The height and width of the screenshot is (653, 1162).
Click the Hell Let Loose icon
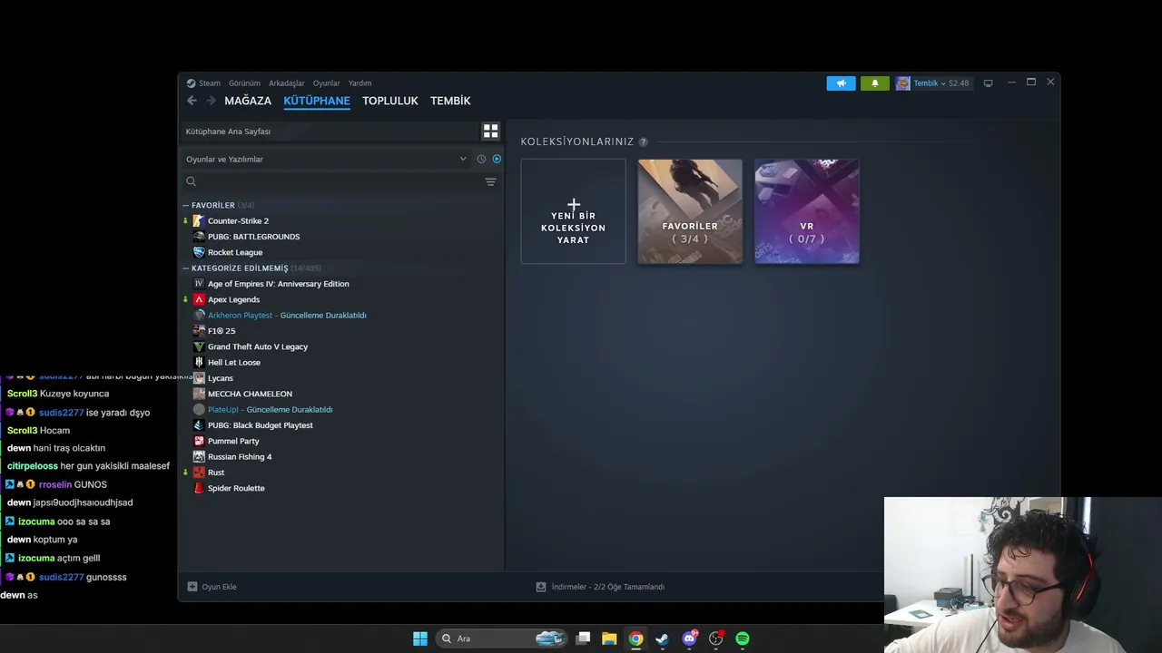coord(199,362)
